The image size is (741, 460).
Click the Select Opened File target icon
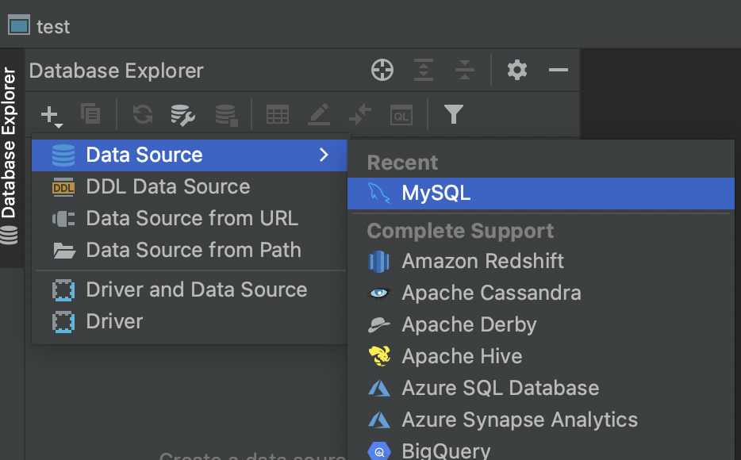pyautogui.click(x=382, y=71)
